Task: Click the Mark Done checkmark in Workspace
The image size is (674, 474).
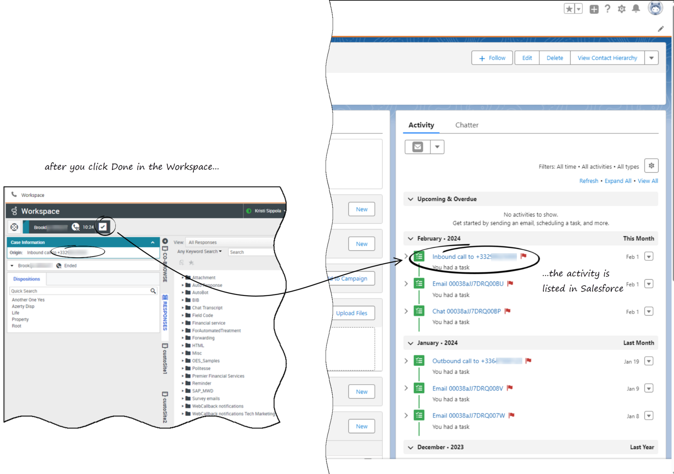Action: point(103,227)
